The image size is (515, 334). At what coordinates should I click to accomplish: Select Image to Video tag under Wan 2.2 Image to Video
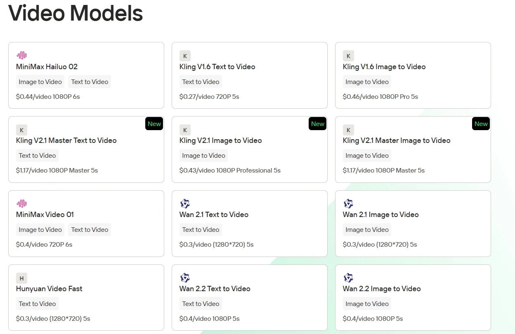pos(367,304)
